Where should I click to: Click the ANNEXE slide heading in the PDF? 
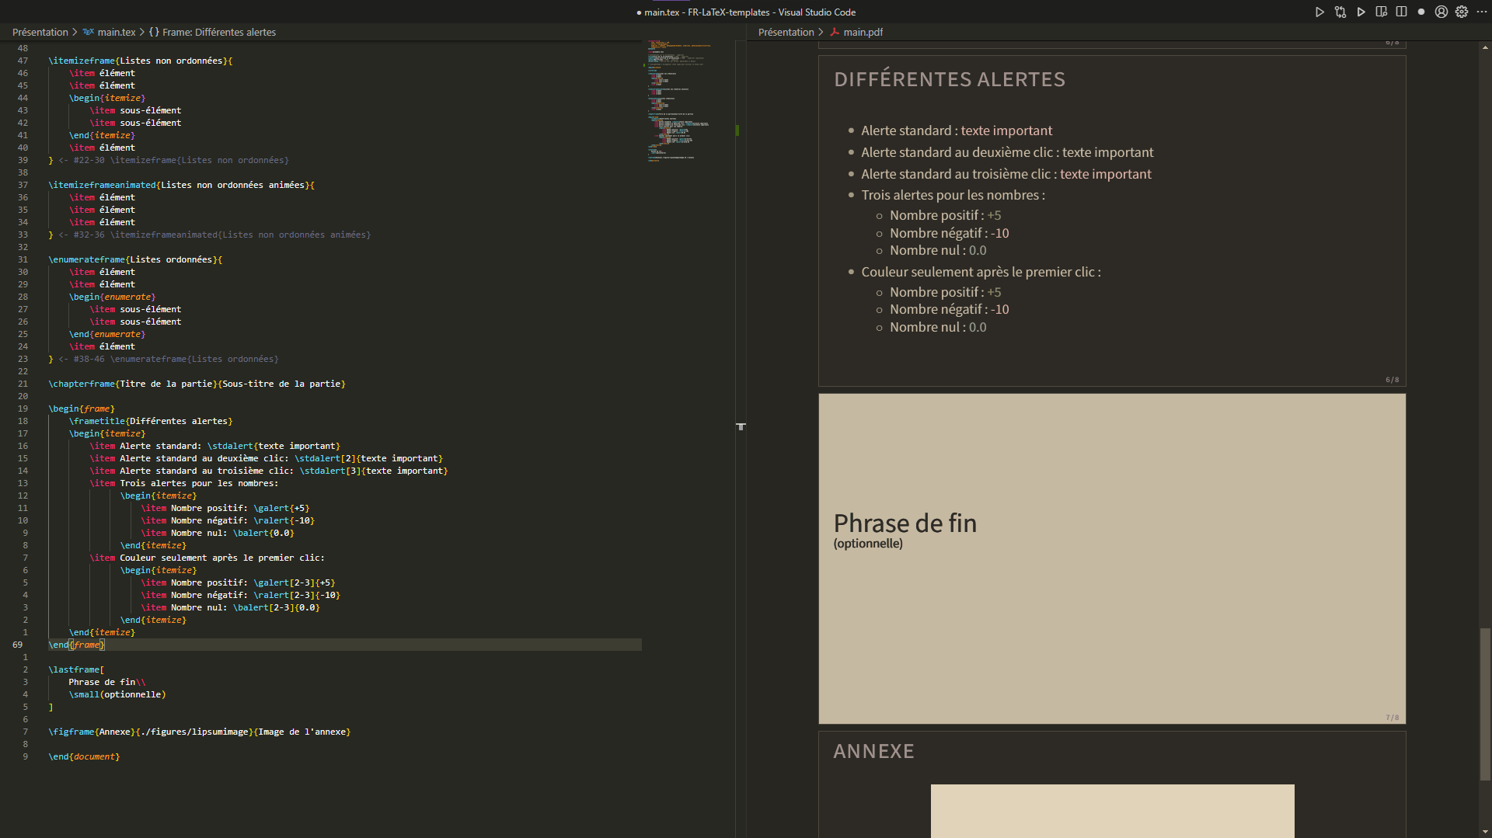coord(873,752)
